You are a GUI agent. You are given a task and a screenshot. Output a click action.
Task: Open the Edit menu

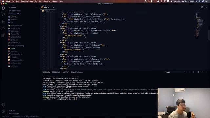coord(17,1)
